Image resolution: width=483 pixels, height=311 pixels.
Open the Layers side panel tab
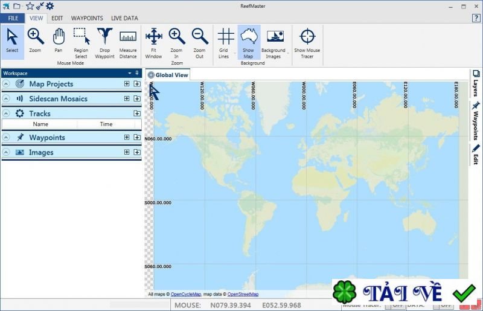pos(476,83)
